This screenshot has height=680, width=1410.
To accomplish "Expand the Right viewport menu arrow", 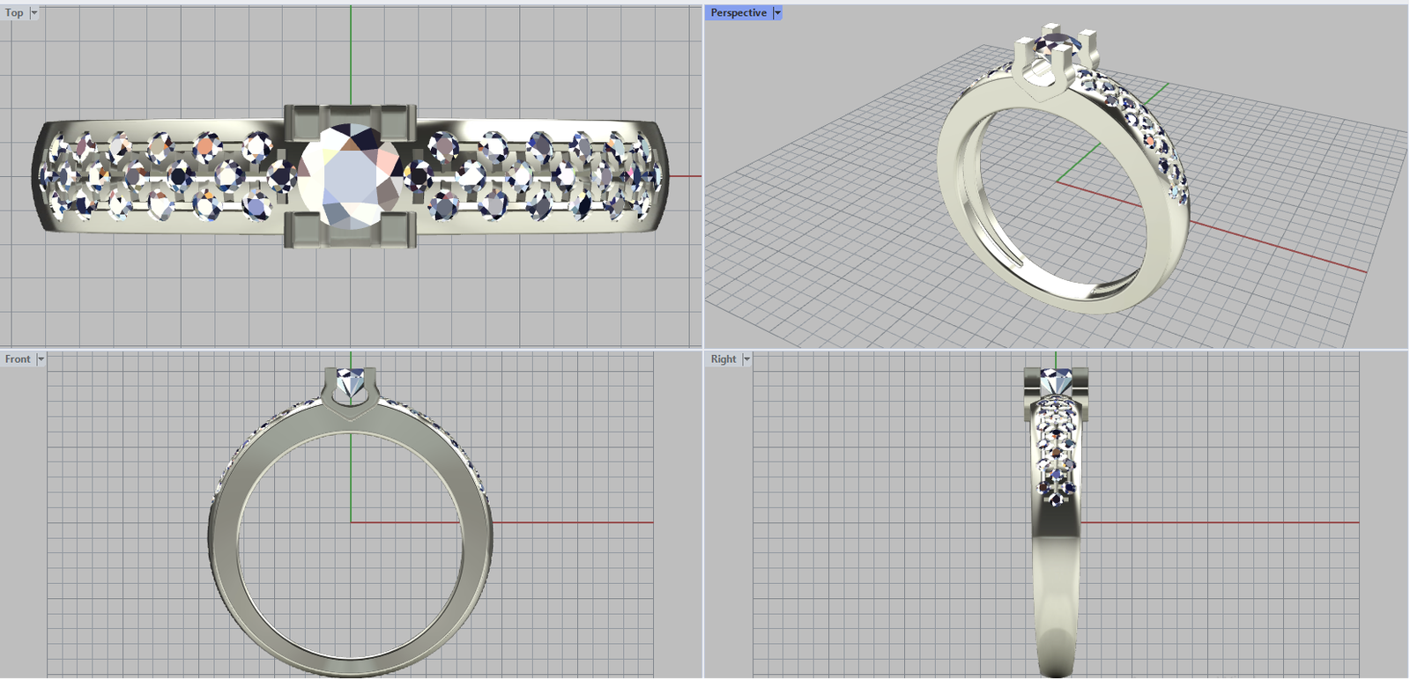I will [746, 359].
